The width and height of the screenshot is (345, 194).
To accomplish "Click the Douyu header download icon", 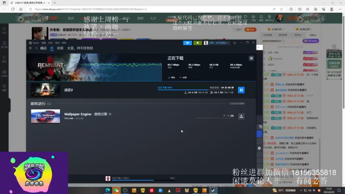I will coord(253,18).
